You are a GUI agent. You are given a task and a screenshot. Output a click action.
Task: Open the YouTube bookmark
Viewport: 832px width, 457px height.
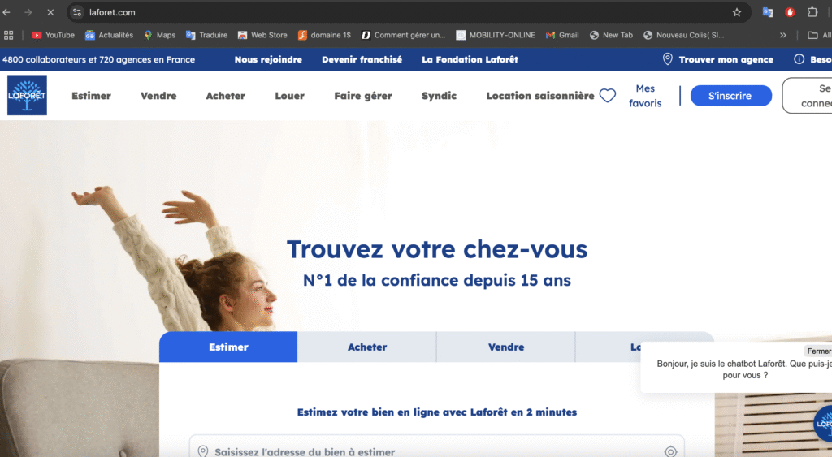(53, 35)
